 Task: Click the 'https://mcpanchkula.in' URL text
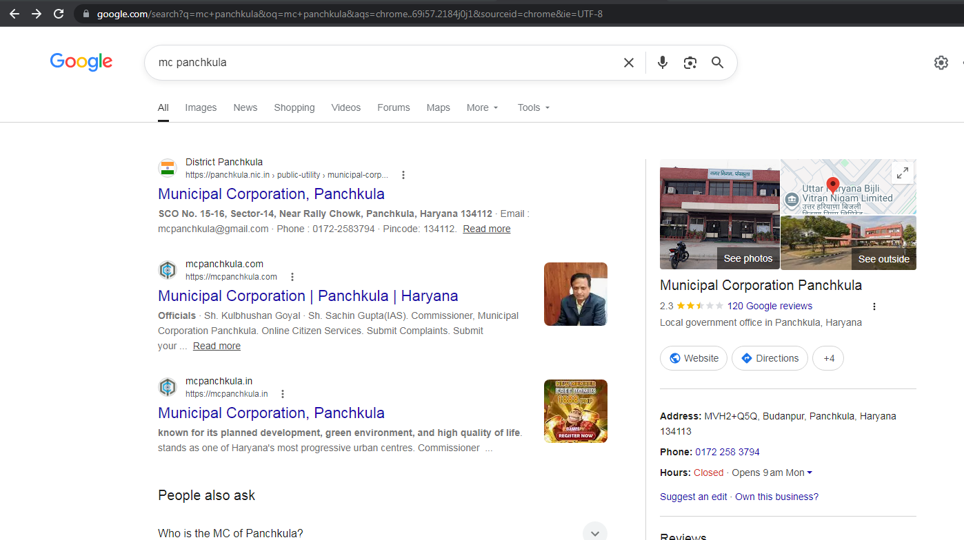(227, 394)
